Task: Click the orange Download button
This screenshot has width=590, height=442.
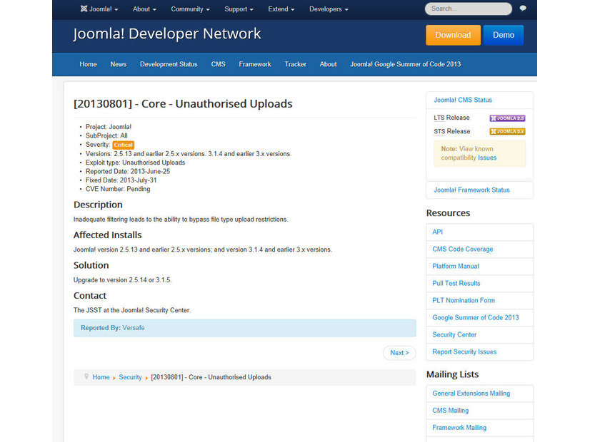Action: (x=453, y=34)
